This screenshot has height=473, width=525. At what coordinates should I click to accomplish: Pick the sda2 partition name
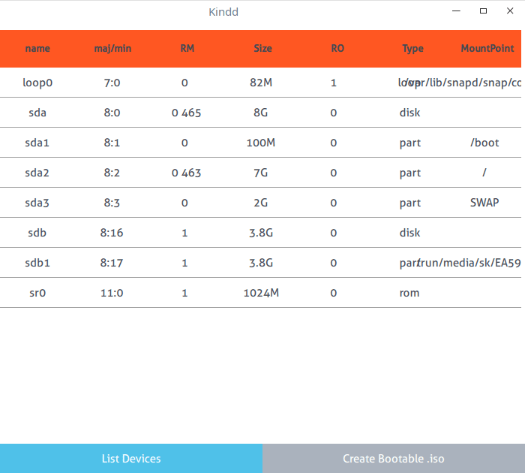point(37,173)
